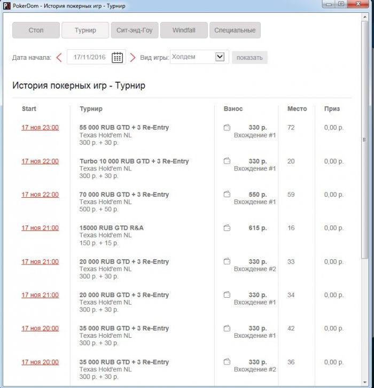Open the Специальные tab

(235, 30)
